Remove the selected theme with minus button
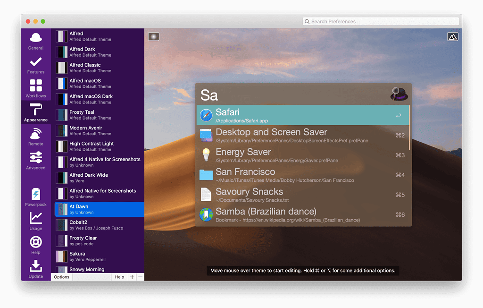The image size is (483, 308). click(x=141, y=277)
